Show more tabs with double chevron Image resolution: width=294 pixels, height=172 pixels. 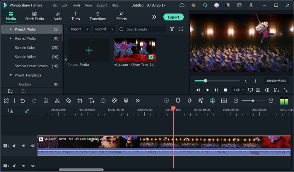point(154,17)
